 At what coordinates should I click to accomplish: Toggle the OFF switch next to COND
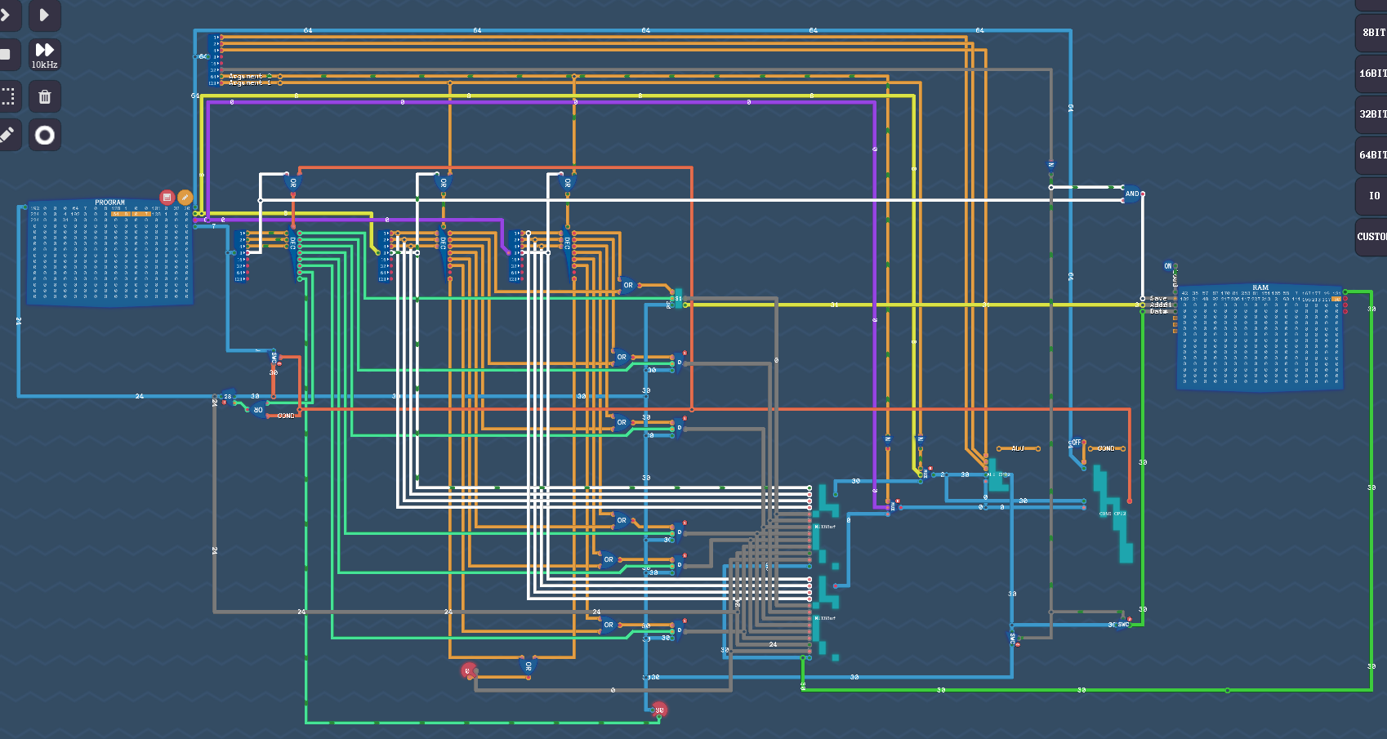click(1076, 443)
